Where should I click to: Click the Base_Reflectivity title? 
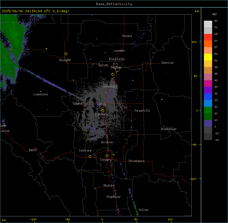tap(114, 4)
